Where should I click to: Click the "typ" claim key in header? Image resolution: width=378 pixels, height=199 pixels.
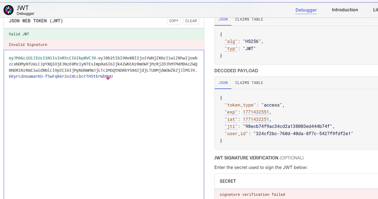coord(230,48)
